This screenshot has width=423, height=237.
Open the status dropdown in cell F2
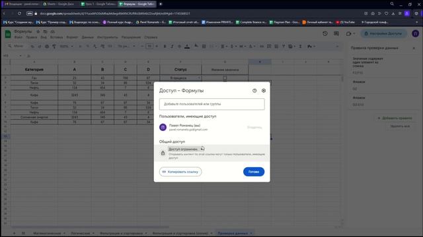click(199, 78)
